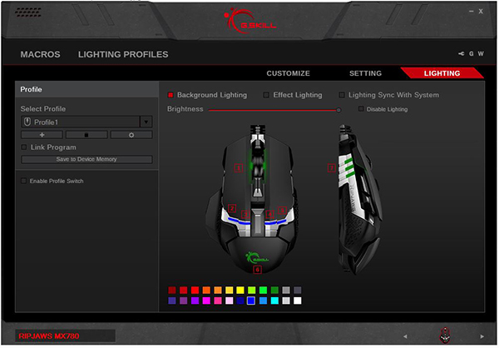Click the add profile plus button
The width and height of the screenshot is (499, 348).
coord(42,135)
